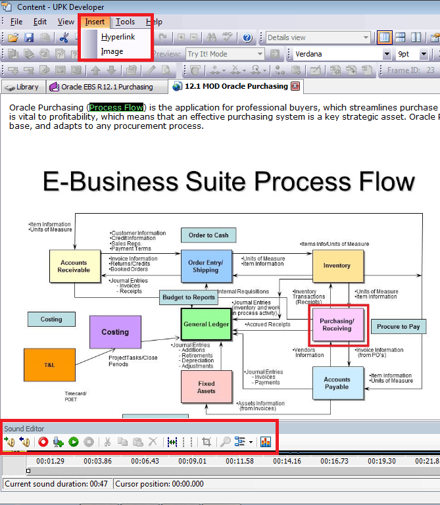Click timeline at 00:09.01 mark
Image resolution: width=440 pixels, height=505 pixels.
point(192,461)
